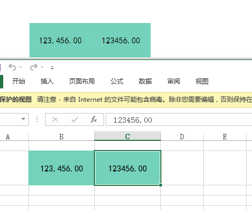Image resolution: width=252 pixels, height=210 pixels.
Task: Click 123456.00 in the top preview image
Action: [121, 41]
